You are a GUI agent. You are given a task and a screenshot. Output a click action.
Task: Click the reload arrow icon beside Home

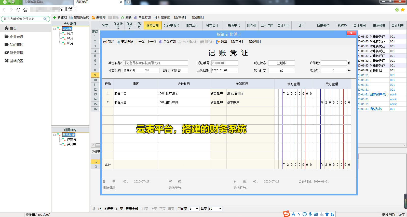[18, 10]
